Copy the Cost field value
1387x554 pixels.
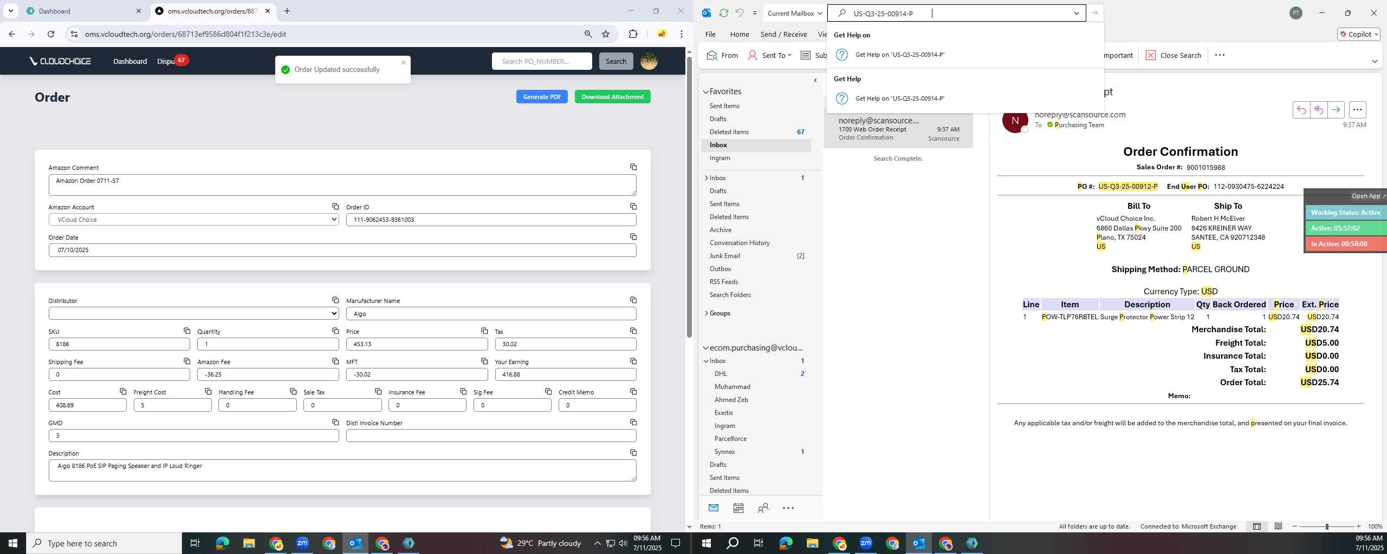123,392
